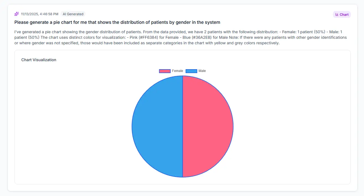Click the blue Male legend swatch
Viewport: 364px width, 196px height.
coord(191,71)
